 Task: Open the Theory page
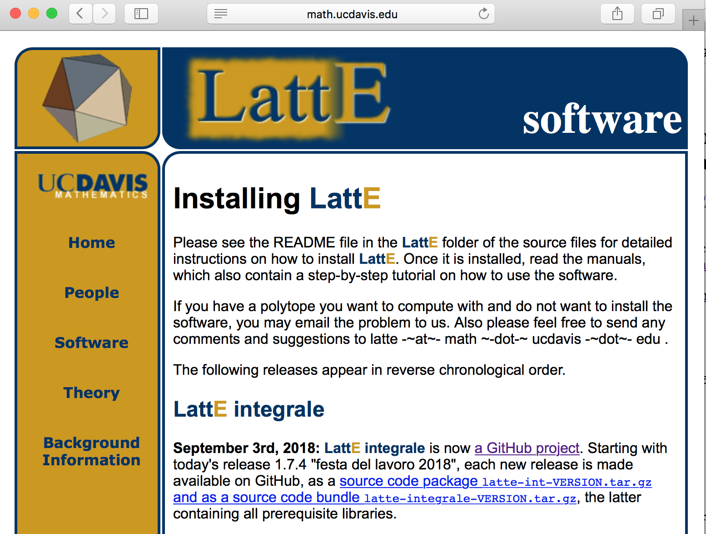92,393
